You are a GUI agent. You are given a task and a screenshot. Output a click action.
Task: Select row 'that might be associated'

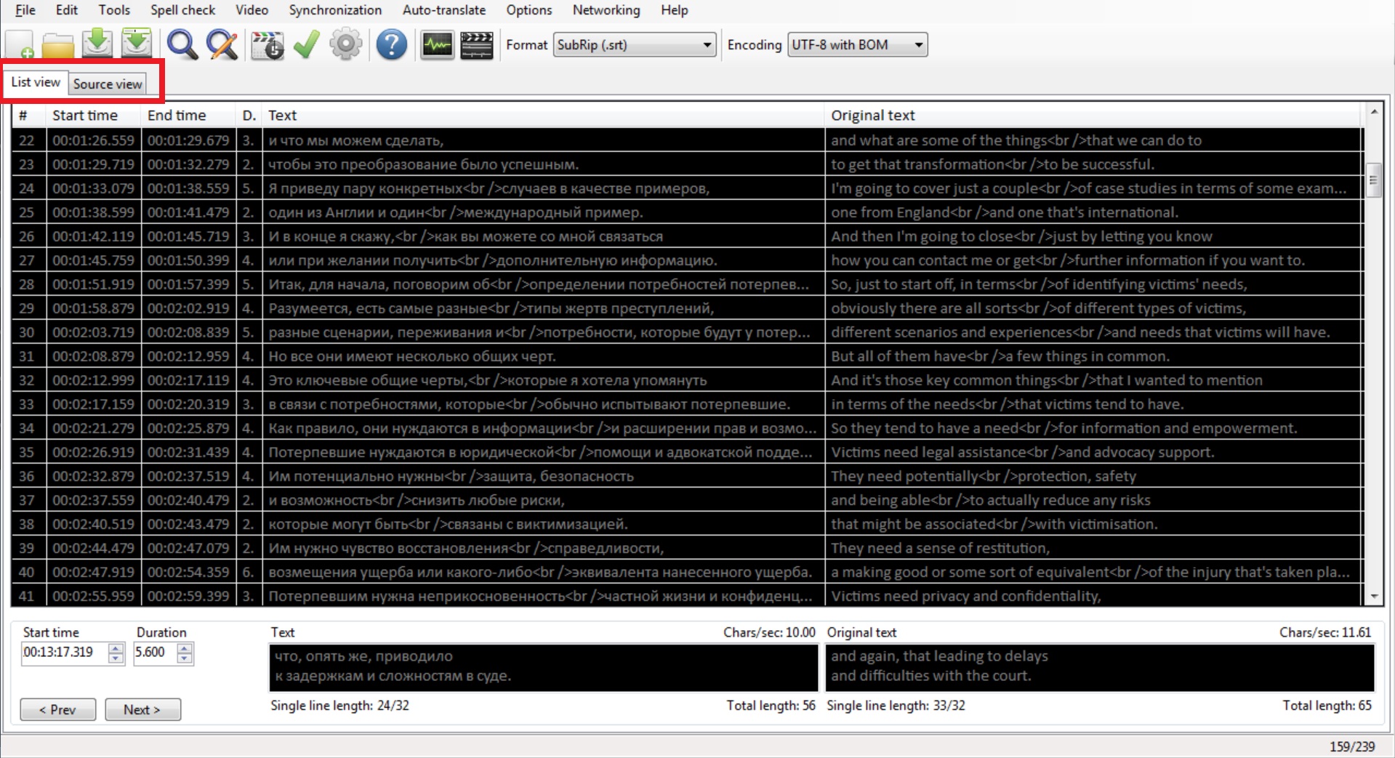pyautogui.click(x=688, y=524)
